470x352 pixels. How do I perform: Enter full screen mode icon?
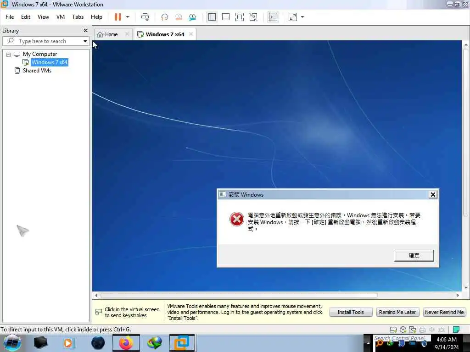click(240, 17)
